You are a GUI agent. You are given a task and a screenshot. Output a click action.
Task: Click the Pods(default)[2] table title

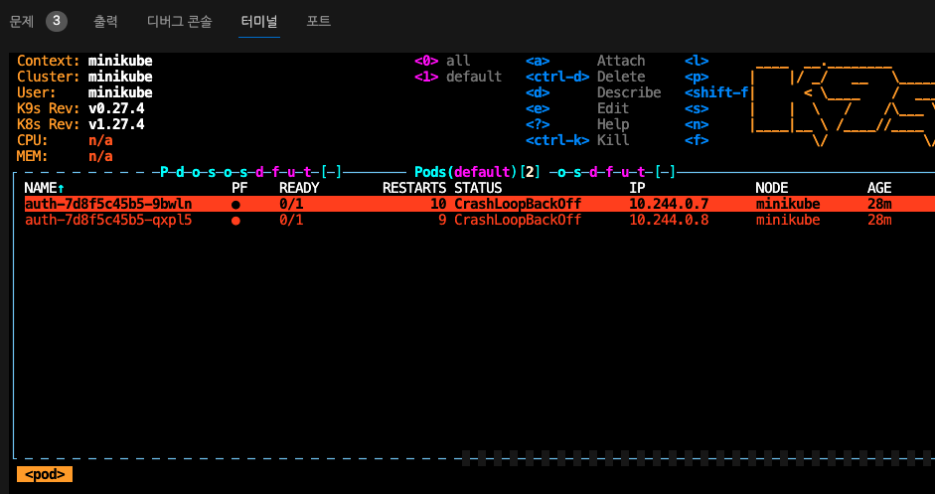[478, 172]
